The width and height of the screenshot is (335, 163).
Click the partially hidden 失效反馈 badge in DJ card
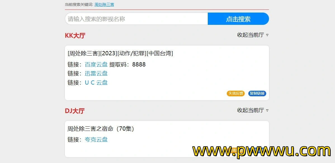pos(236,150)
